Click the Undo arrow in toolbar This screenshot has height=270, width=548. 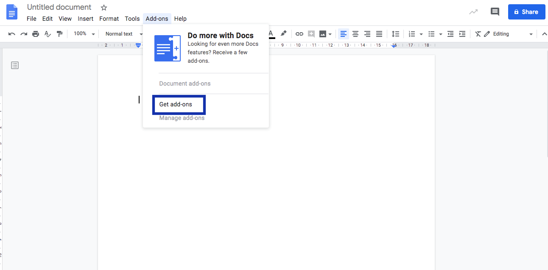[12, 34]
